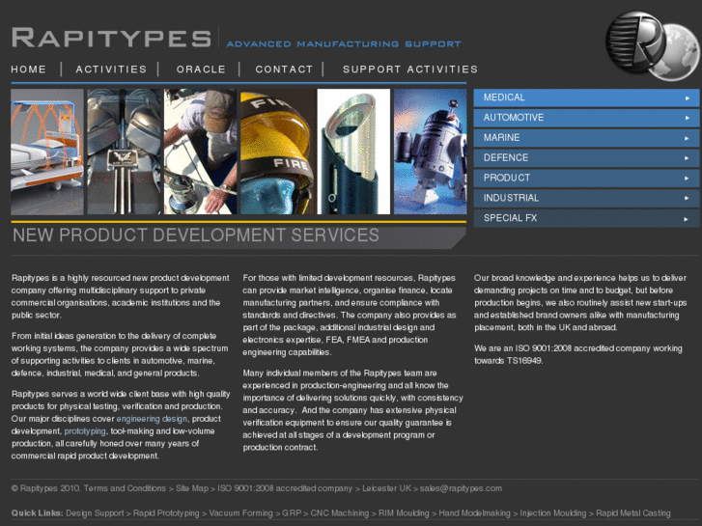The width and height of the screenshot is (702, 526).
Task: Click the Leicester UK footer link
Action: [x=387, y=488]
